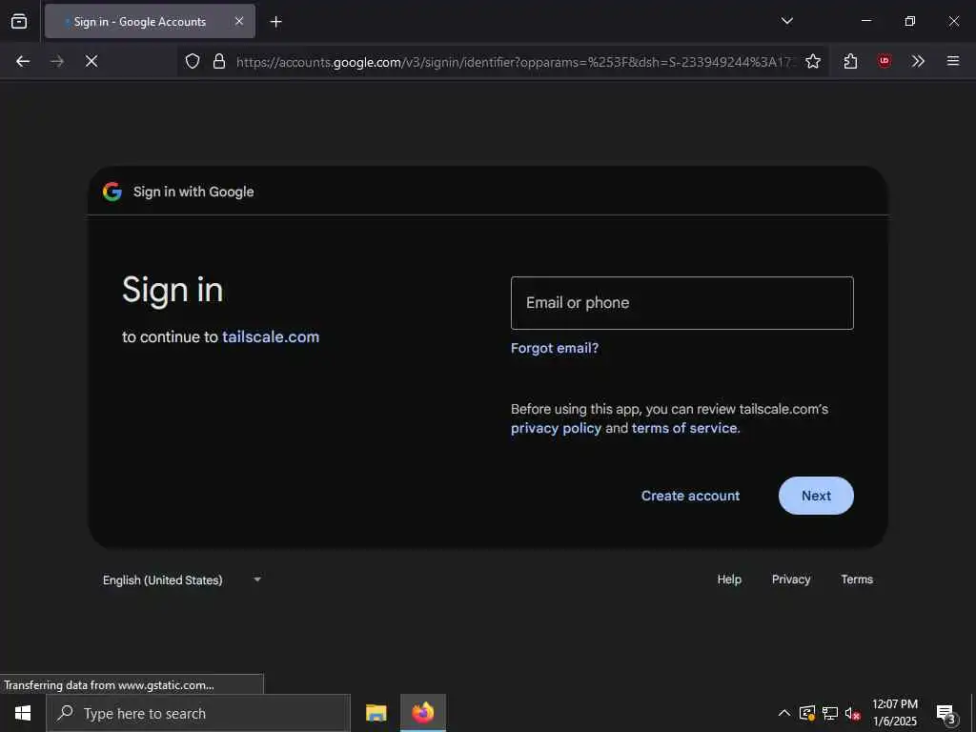Open uBlock Origin extension icon

(x=884, y=61)
